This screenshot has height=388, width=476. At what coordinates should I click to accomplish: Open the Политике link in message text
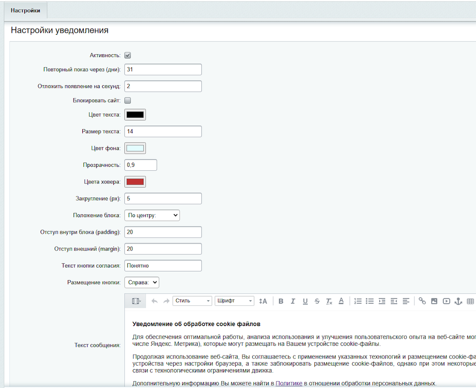(x=289, y=384)
